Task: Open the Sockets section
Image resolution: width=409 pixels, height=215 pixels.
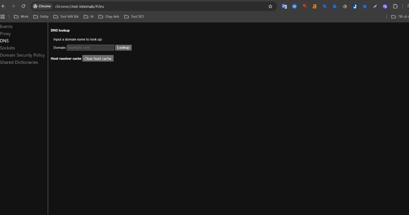Action: (7, 48)
